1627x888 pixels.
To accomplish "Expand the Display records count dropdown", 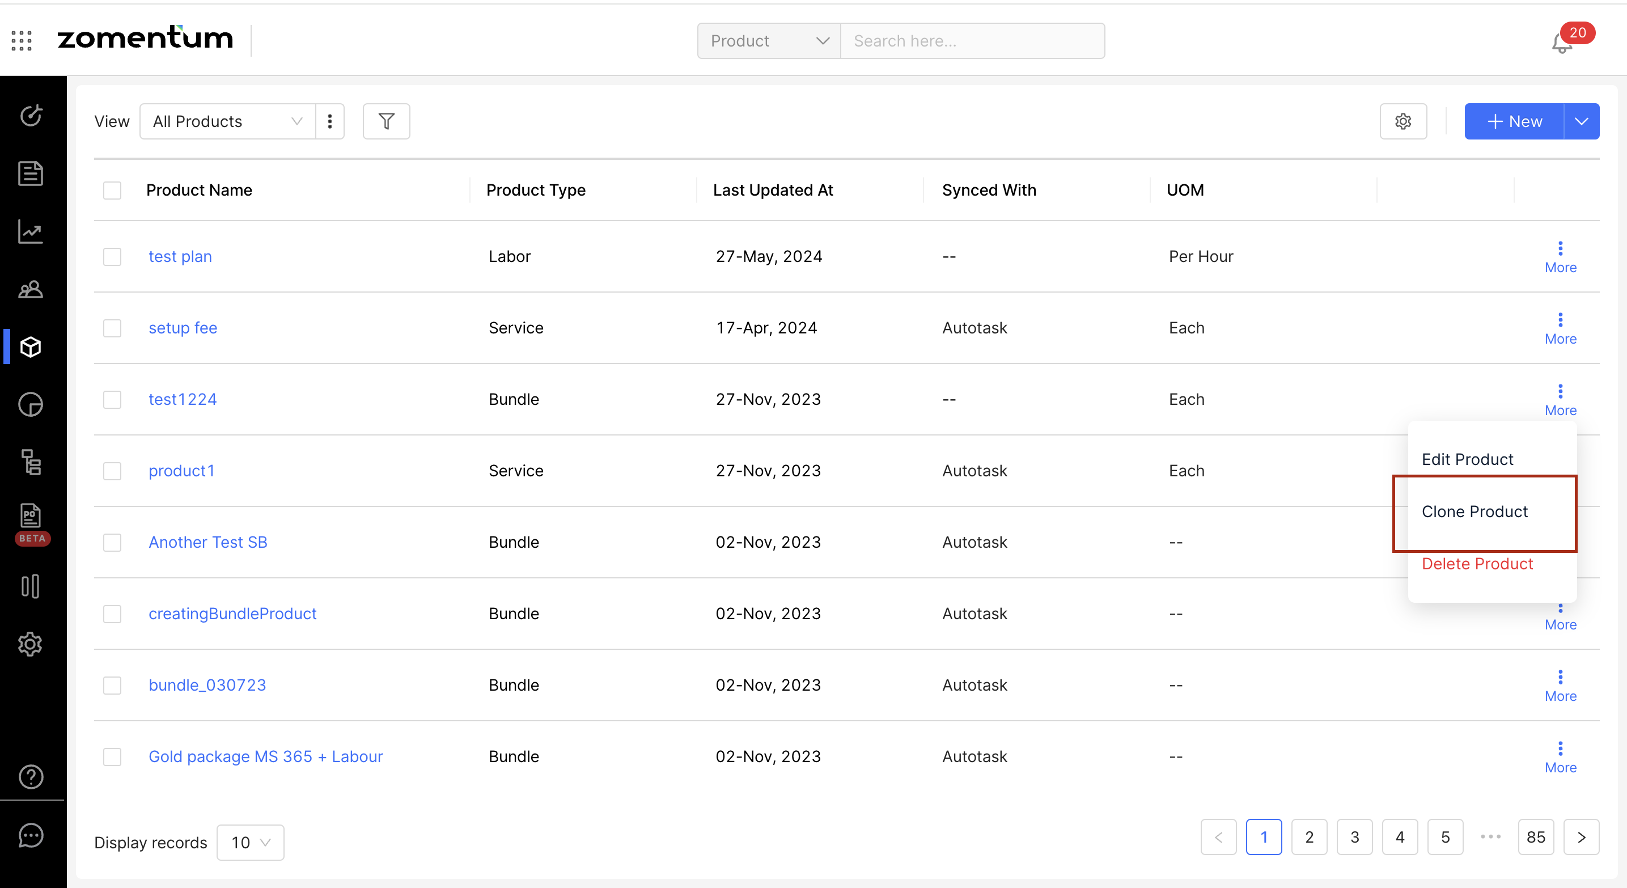I will [x=250, y=843].
